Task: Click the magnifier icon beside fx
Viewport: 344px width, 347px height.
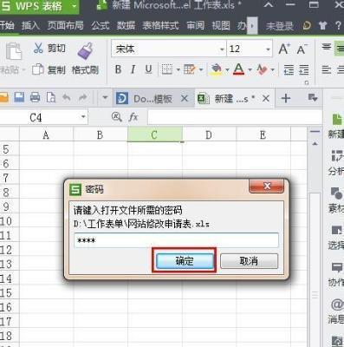Action: pyautogui.click(x=116, y=117)
